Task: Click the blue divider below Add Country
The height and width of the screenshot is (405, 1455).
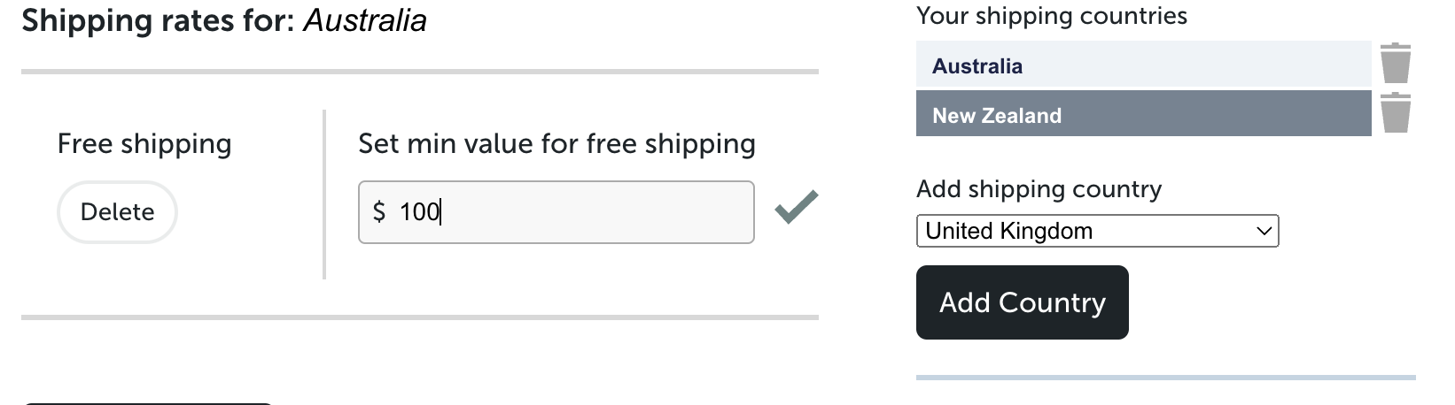Action: [x=1165, y=378]
